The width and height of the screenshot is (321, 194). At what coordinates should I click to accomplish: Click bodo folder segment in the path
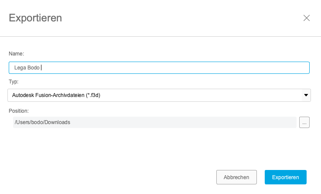[38, 122]
